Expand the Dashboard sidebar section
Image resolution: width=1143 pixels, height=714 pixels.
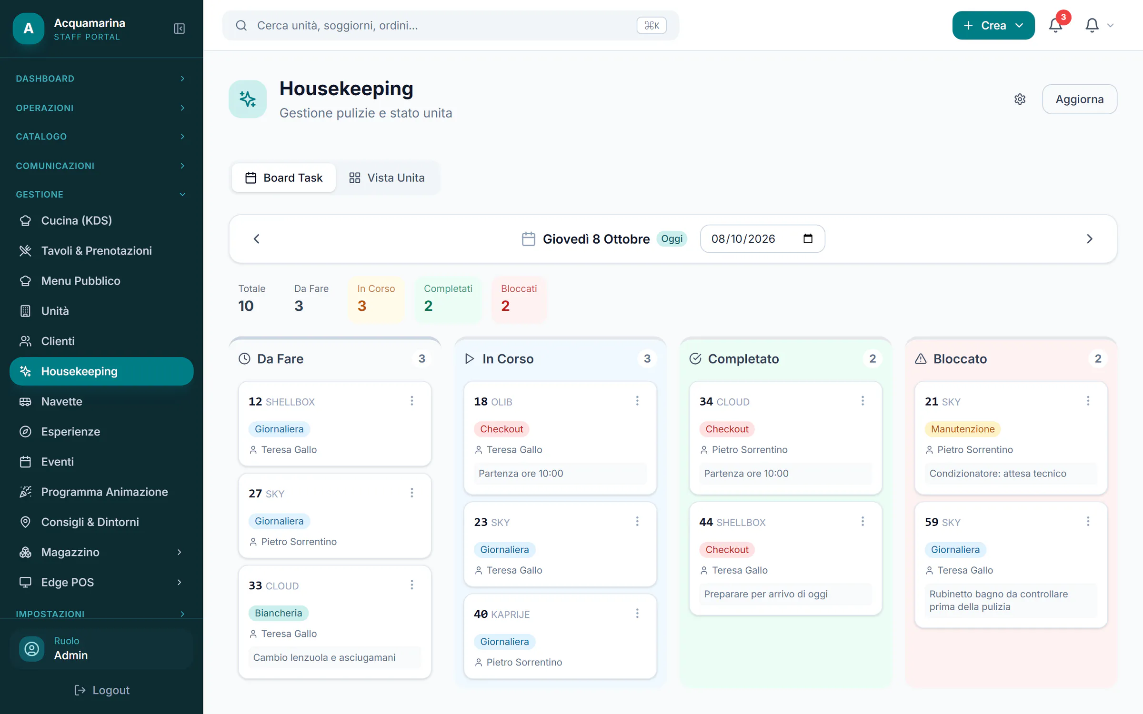(x=101, y=79)
